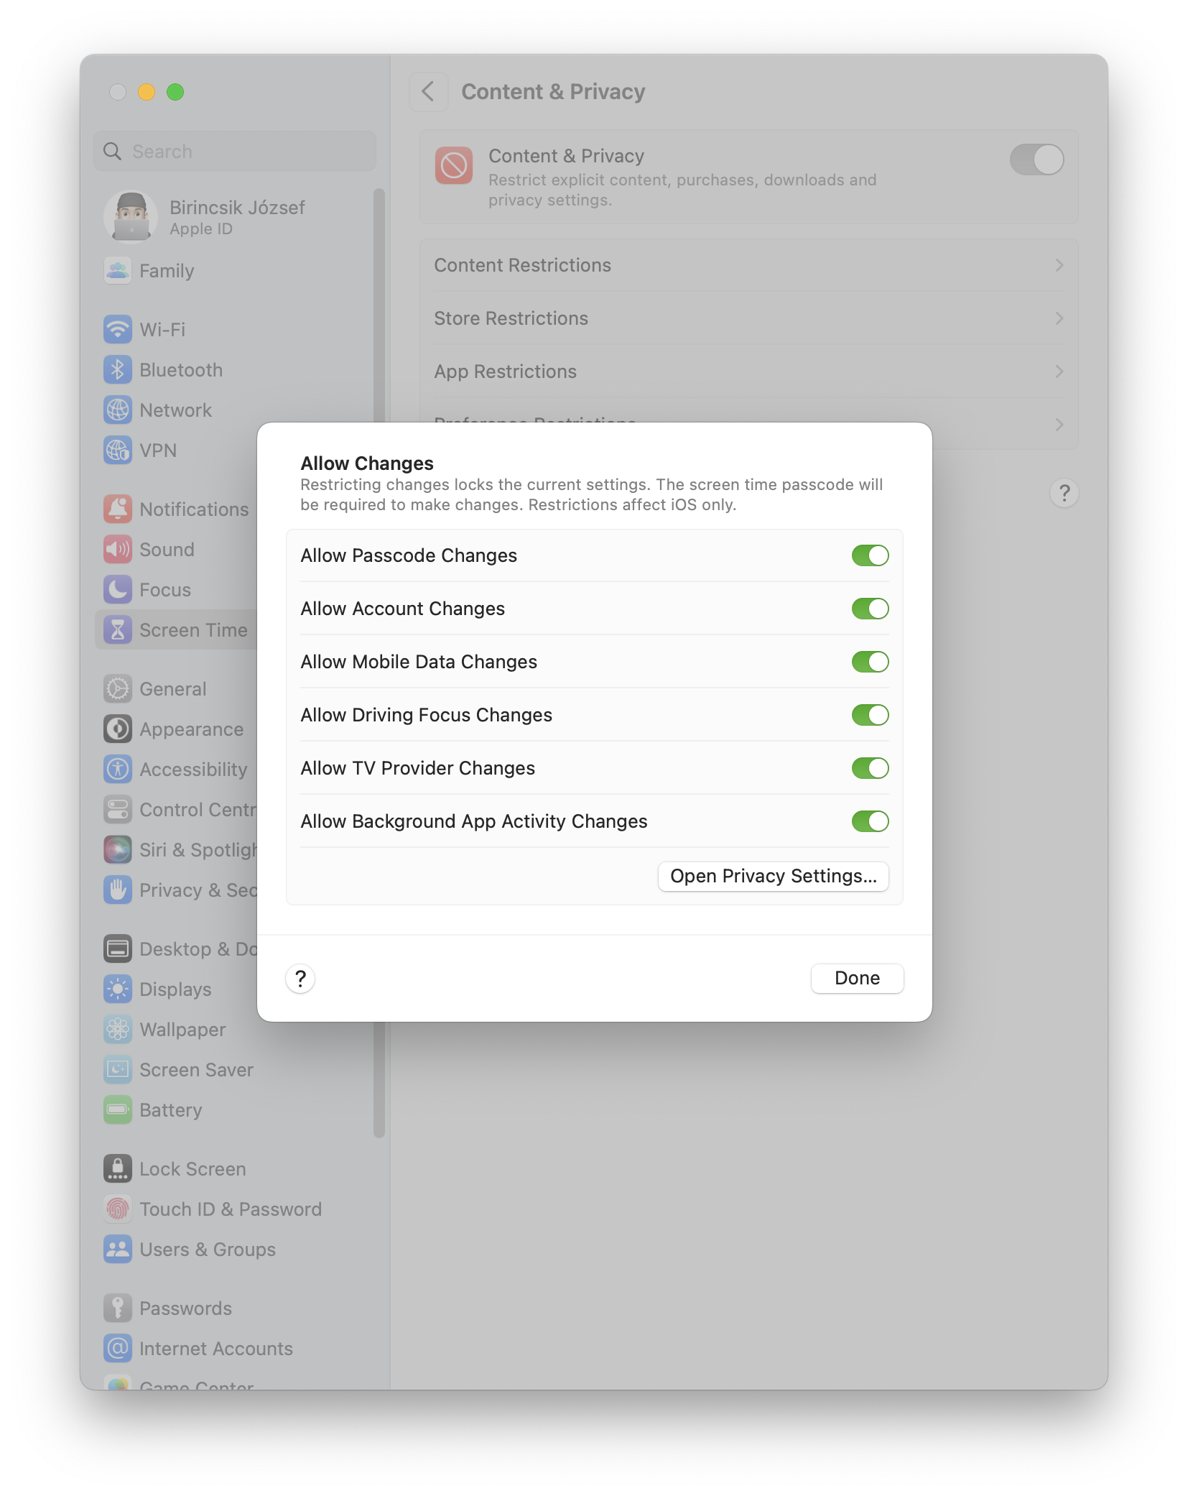Image resolution: width=1188 pixels, height=1496 pixels.
Task: Switch off Allow Driving Focus Changes
Action: pyautogui.click(x=870, y=715)
